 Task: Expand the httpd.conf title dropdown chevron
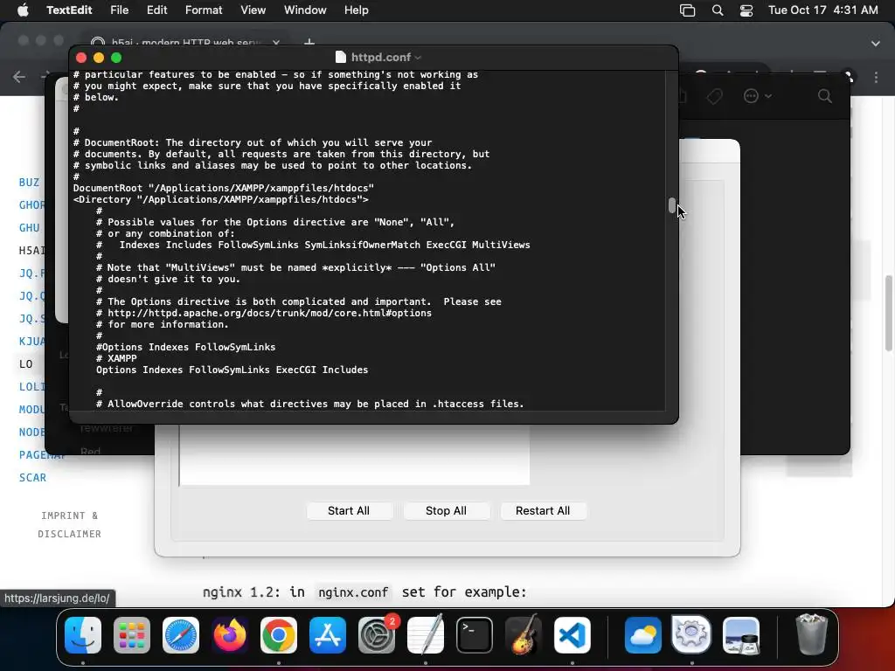coord(418,58)
